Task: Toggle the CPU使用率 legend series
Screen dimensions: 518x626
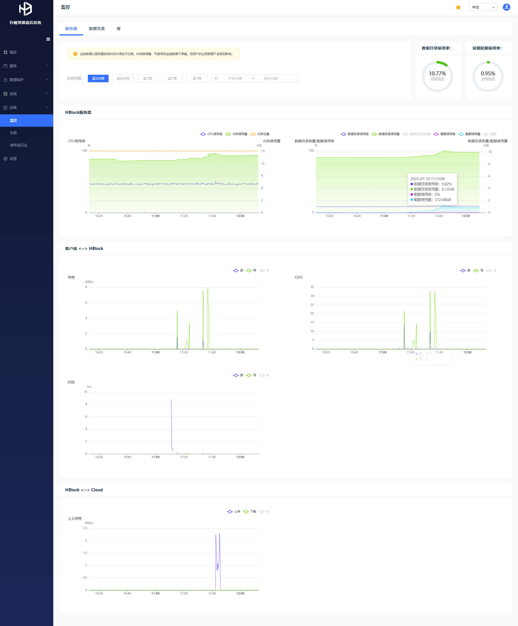Action: pyautogui.click(x=211, y=134)
